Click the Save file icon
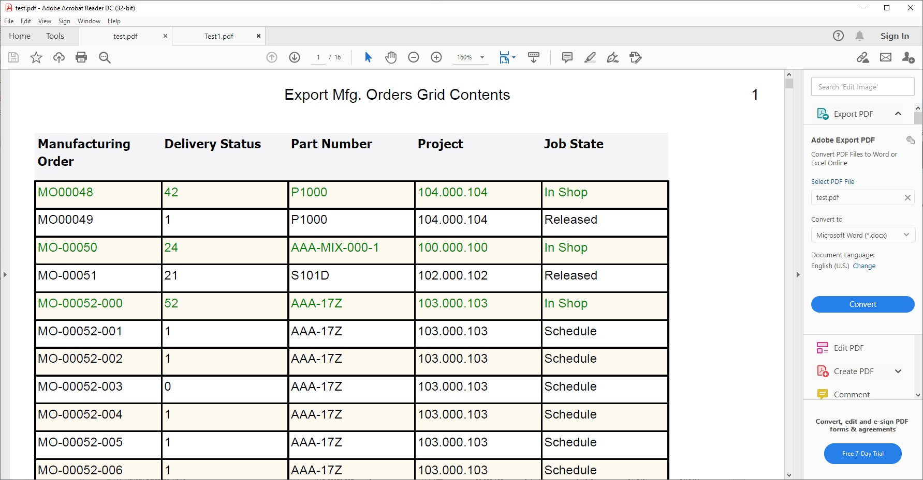 click(x=14, y=57)
